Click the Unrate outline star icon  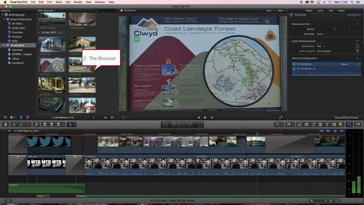[x=21, y=125]
